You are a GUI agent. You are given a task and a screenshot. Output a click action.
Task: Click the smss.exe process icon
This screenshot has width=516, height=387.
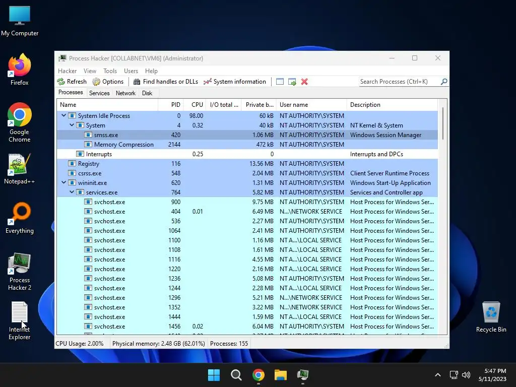pos(88,135)
